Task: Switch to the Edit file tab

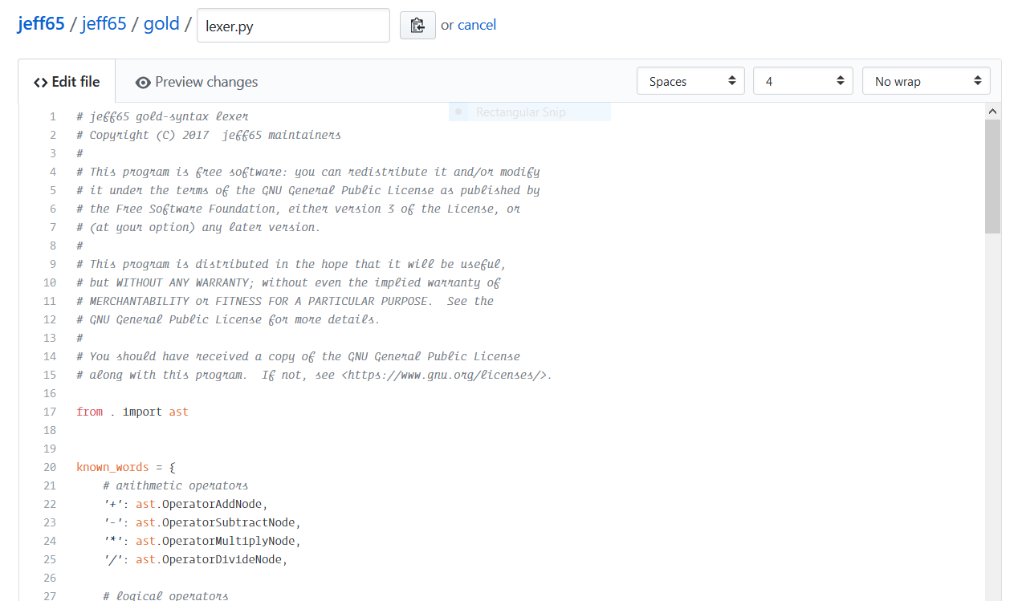Action: [x=67, y=82]
